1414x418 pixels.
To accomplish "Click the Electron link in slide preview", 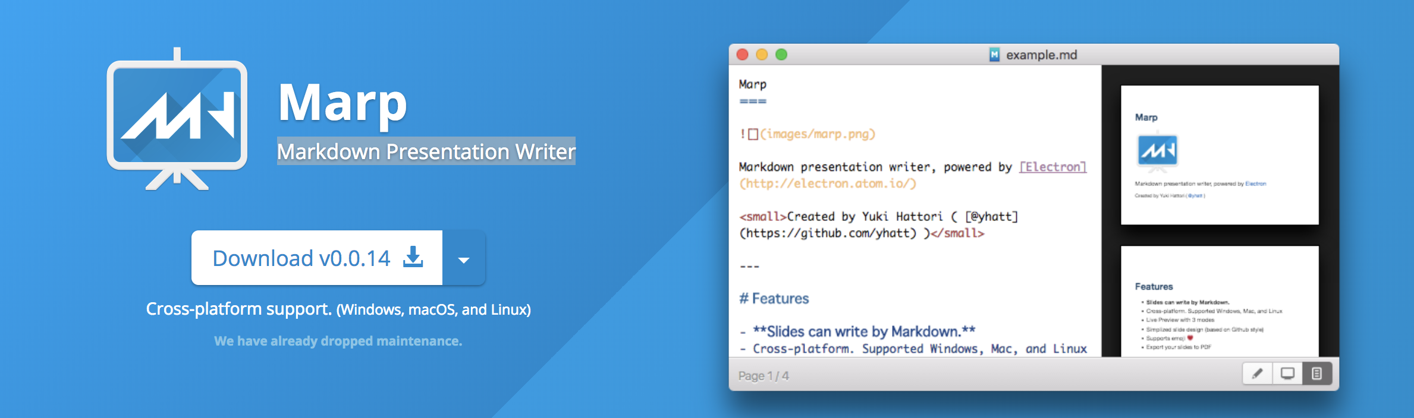I will coord(1255,184).
